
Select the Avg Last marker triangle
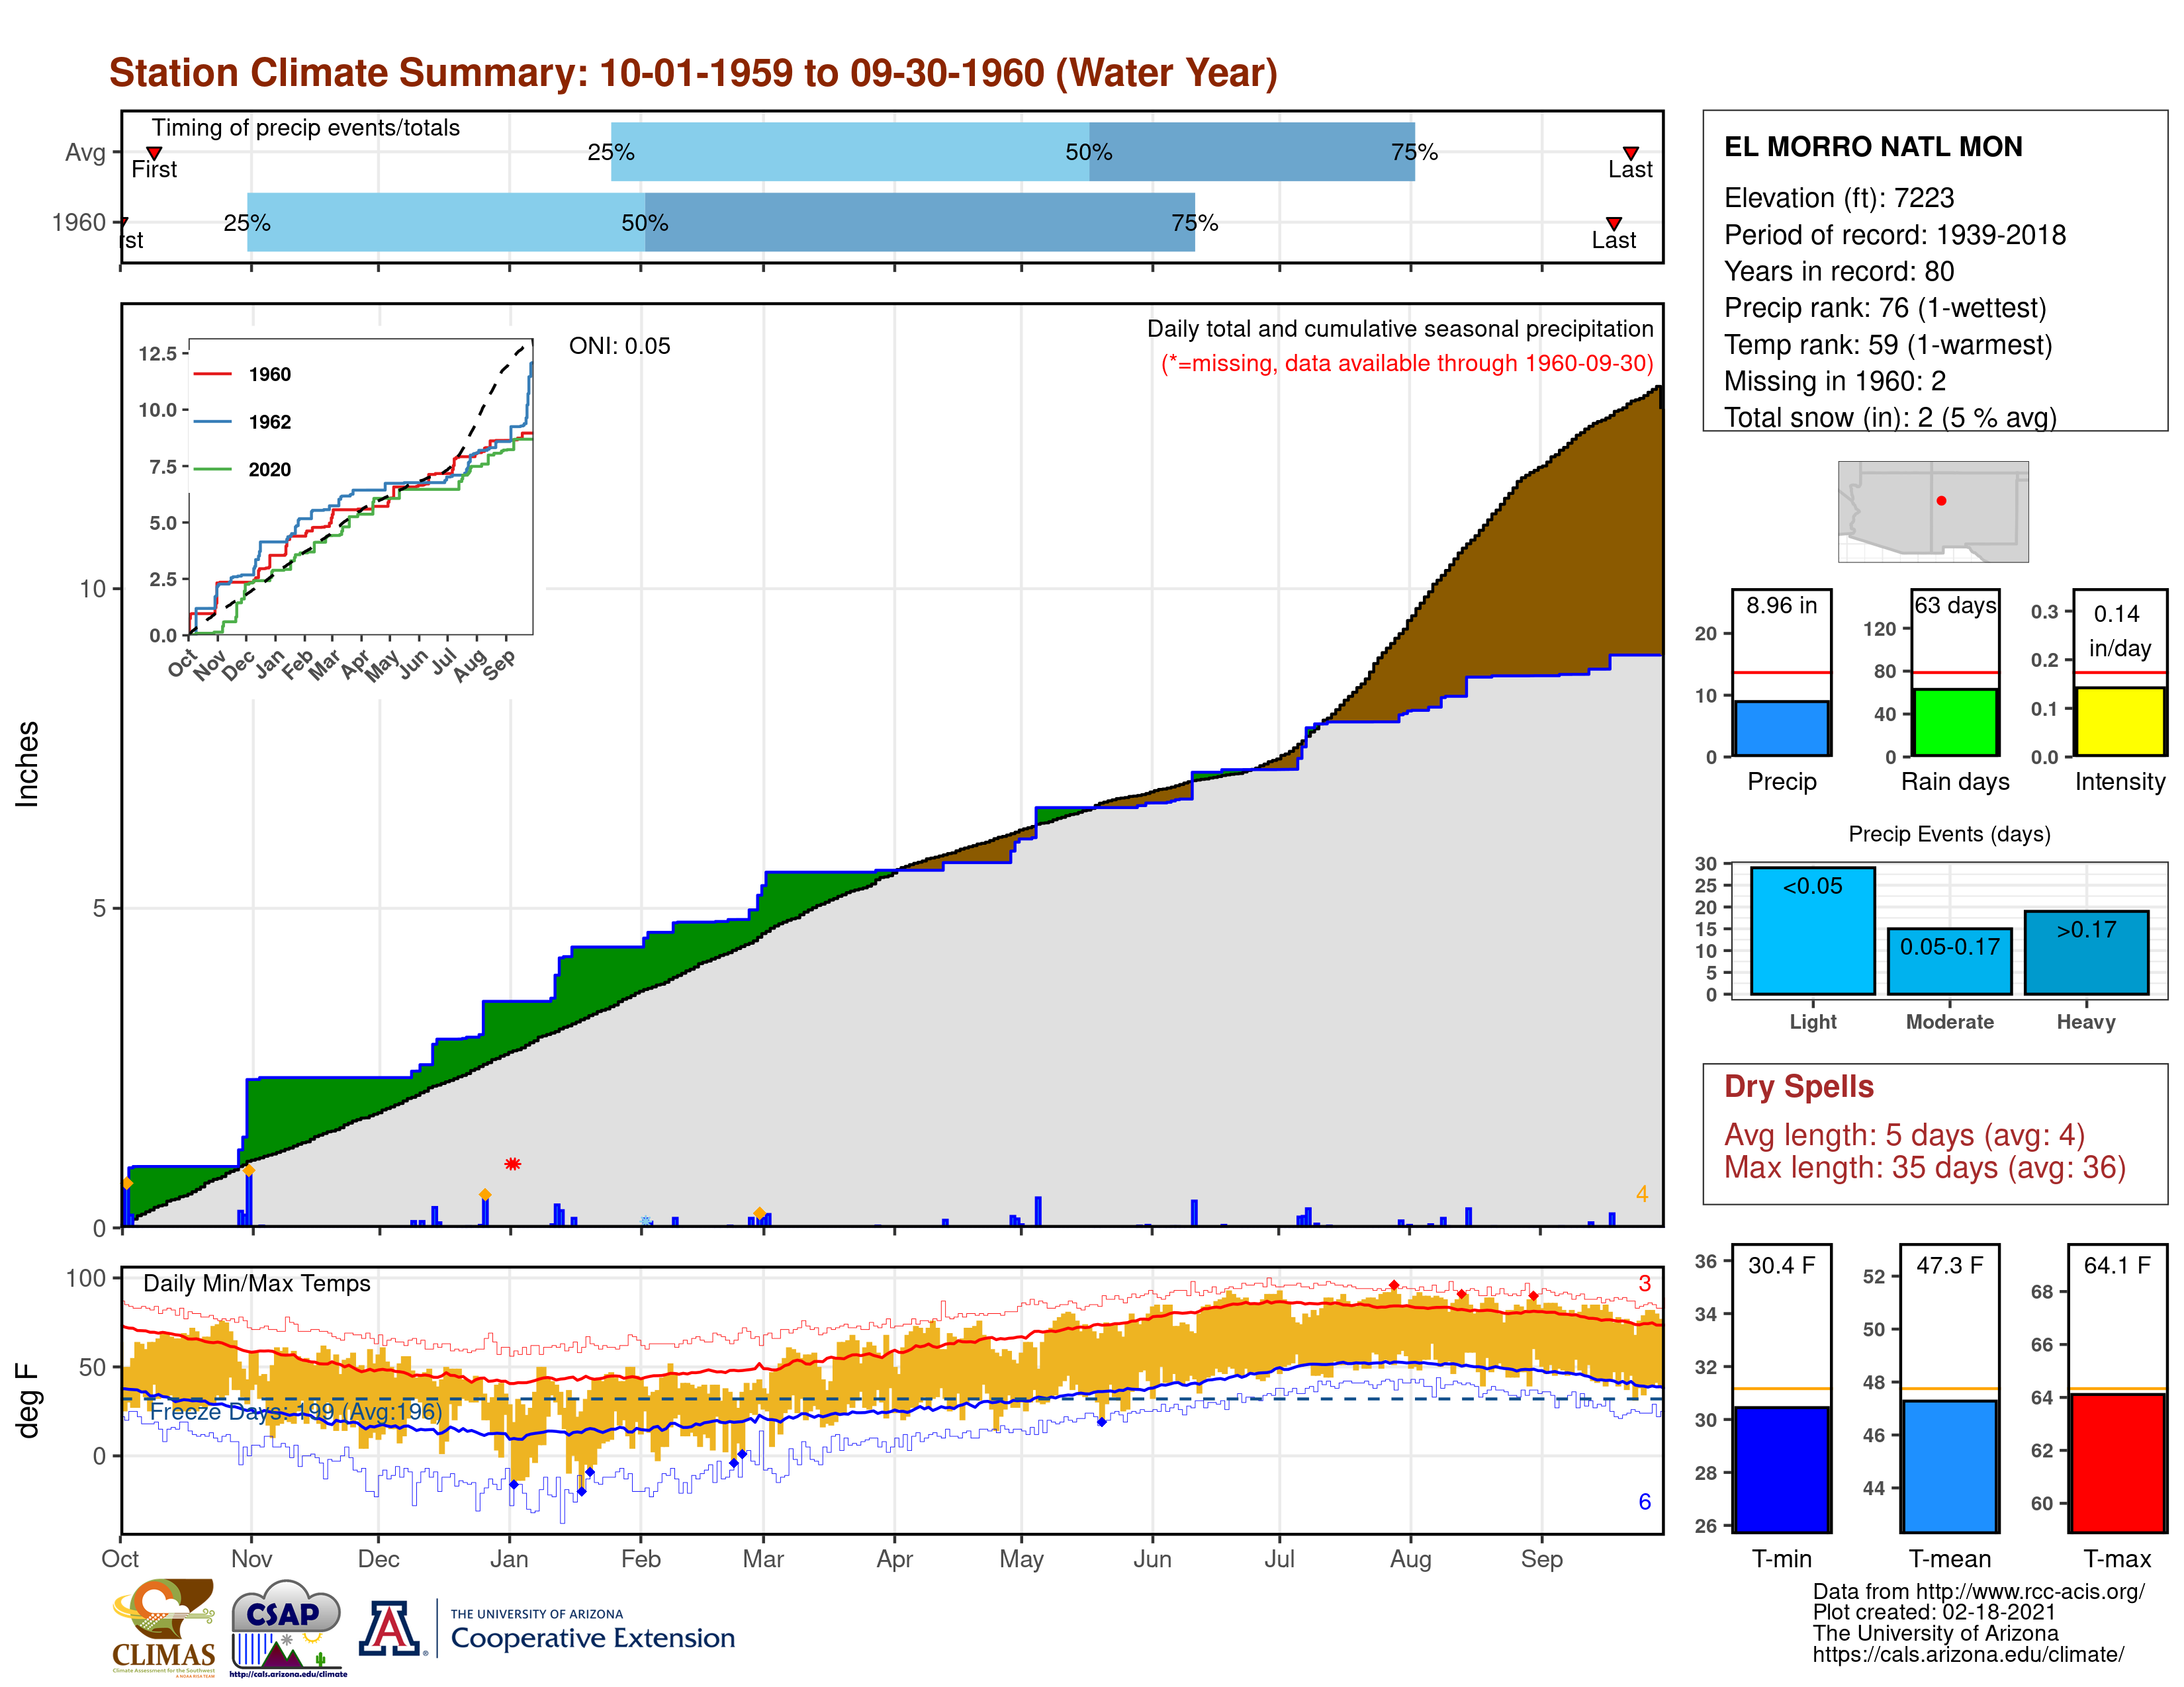pyautogui.click(x=1631, y=153)
